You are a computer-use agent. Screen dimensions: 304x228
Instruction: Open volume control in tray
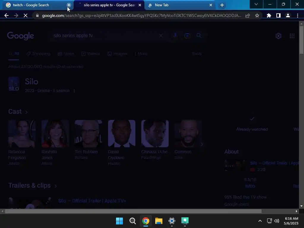tap(277, 221)
